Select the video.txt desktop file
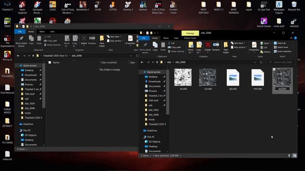Viewport: 305px width, 171px height. (x=7, y=156)
